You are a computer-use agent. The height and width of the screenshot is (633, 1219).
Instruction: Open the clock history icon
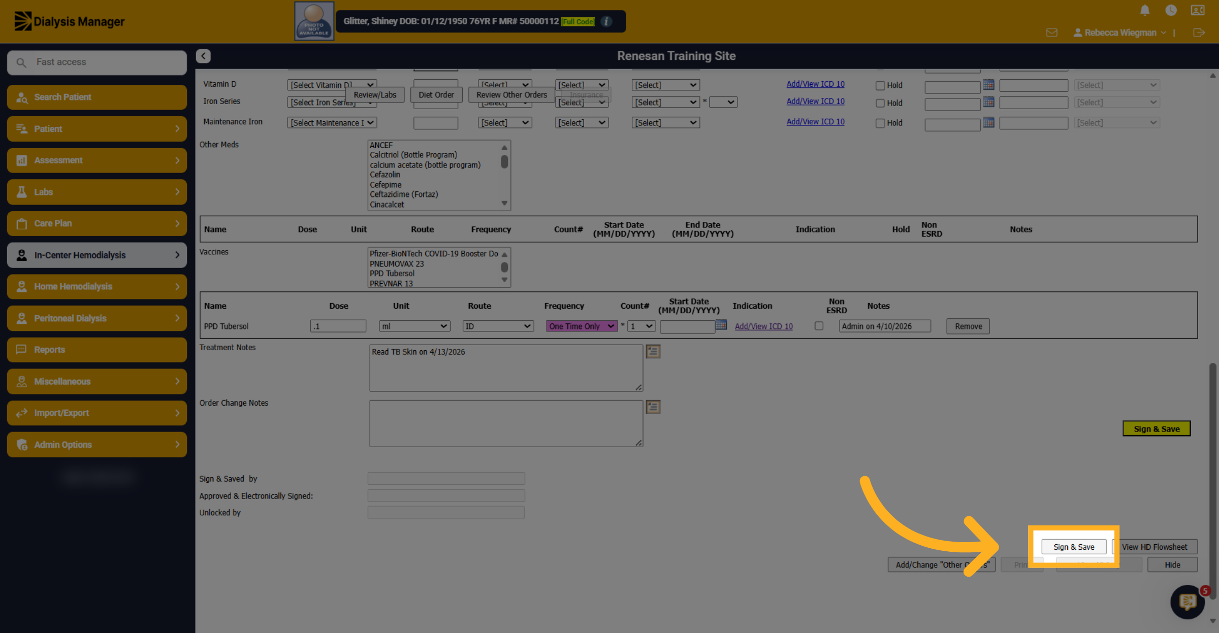pos(1171,10)
